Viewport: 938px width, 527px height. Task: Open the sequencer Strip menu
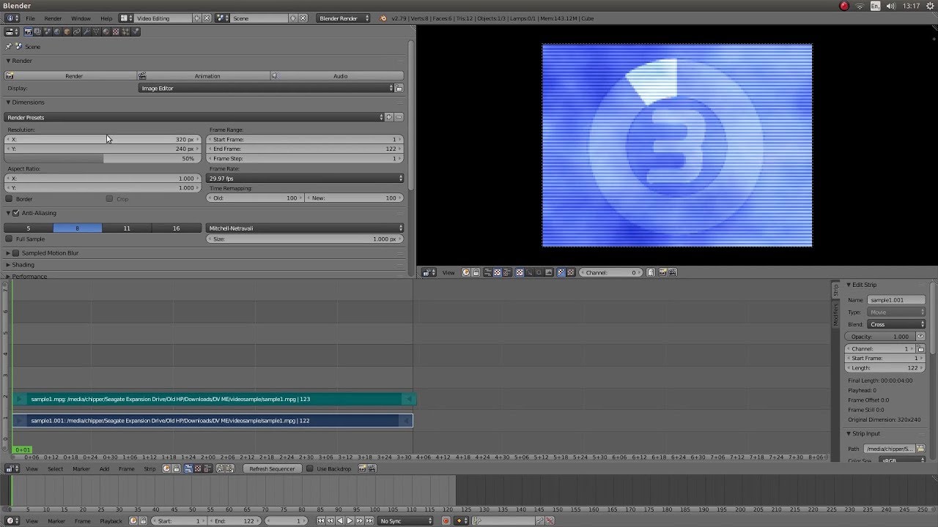point(149,468)
